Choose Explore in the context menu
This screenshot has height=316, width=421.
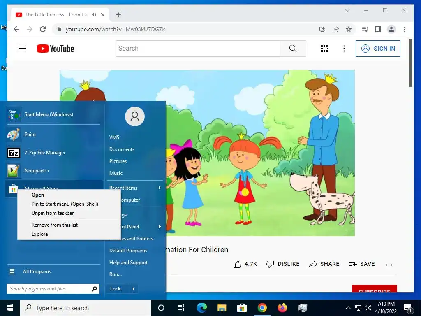pyautogui.click(x=69, y=234)
